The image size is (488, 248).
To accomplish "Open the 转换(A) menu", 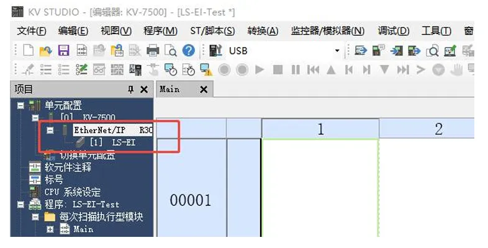I will tap(263, 31).
